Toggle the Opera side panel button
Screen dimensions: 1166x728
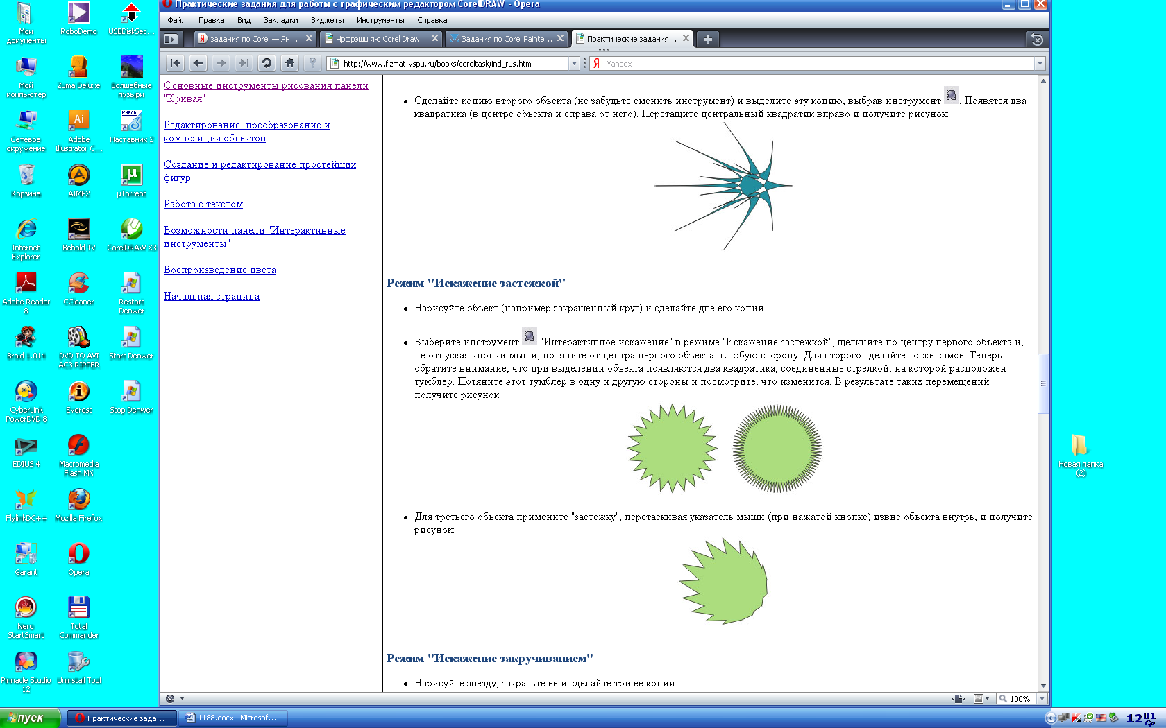[171, 39]
